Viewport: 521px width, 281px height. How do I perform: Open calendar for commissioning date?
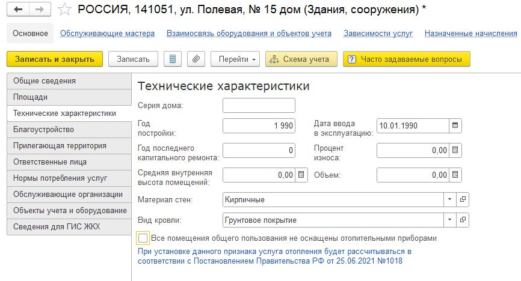tap(455, 125)
